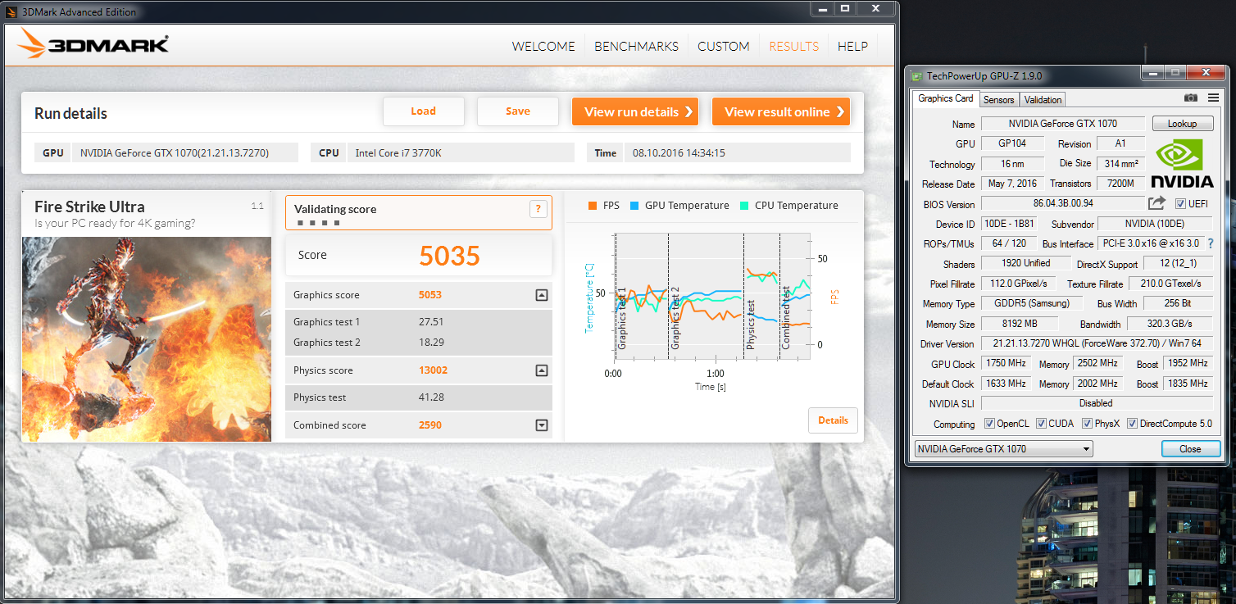Open the chart Details button
Image resolution: width=1236 pixels, height=604 pixels.
[833, 420]
